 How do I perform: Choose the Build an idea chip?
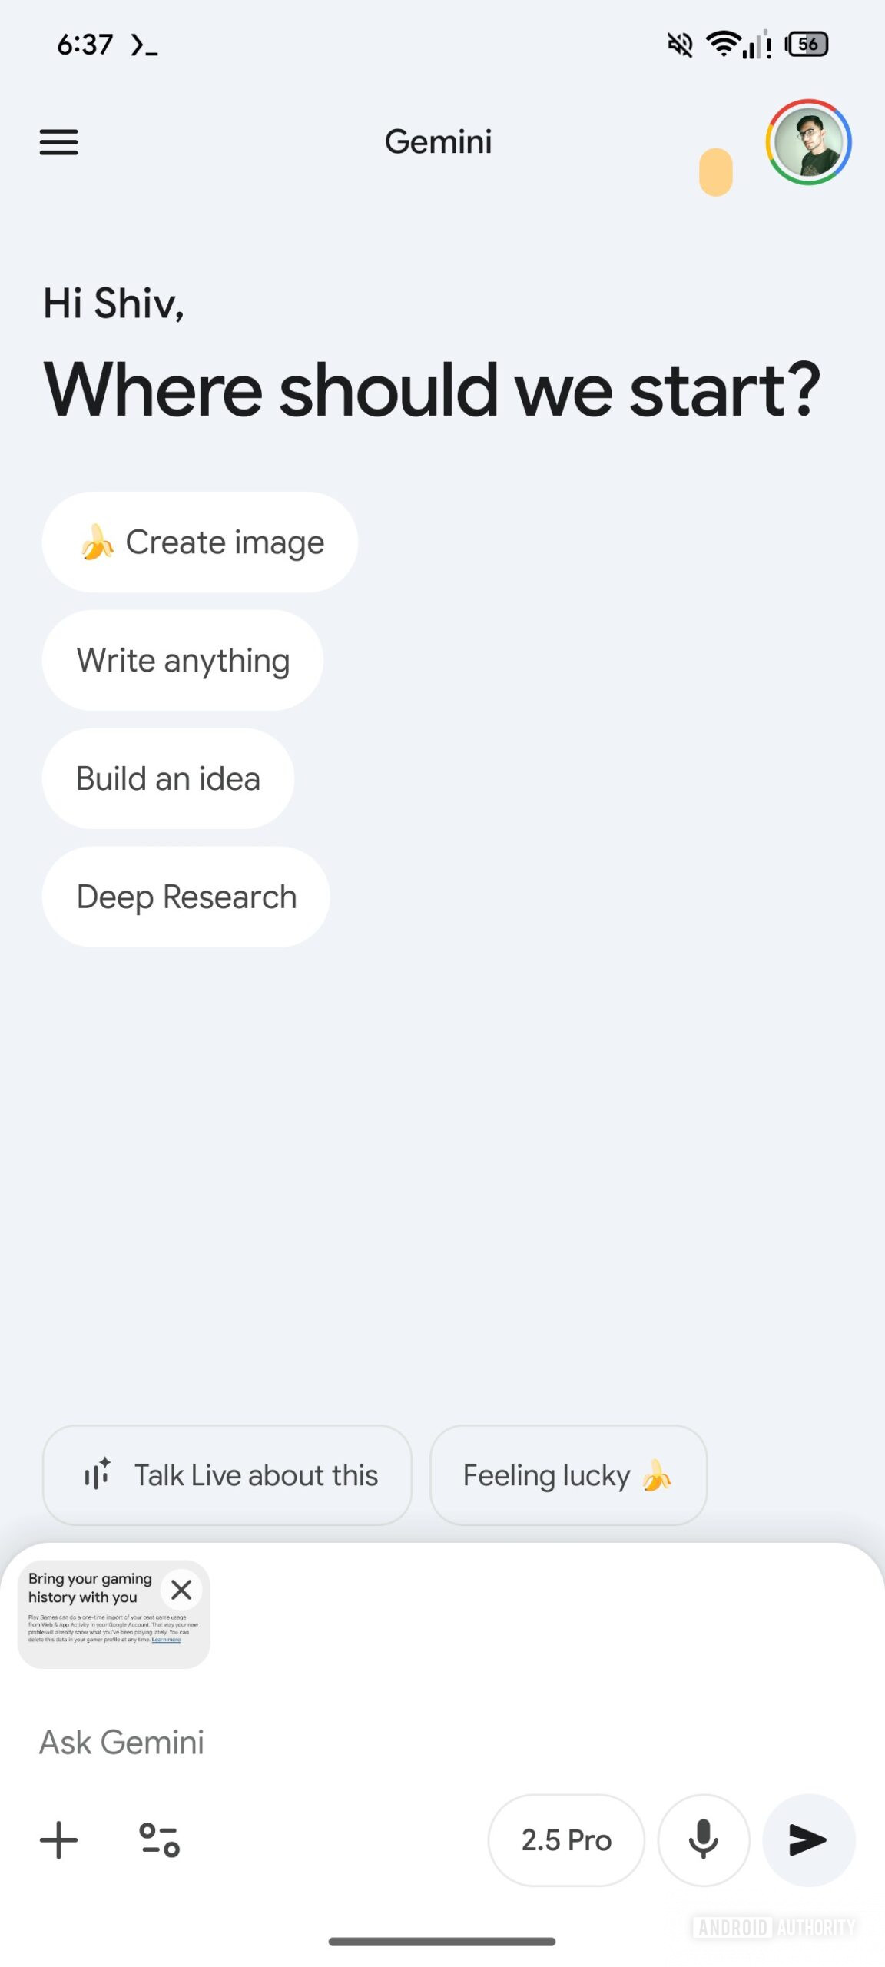pyautogui.click(x=168, y=778)
